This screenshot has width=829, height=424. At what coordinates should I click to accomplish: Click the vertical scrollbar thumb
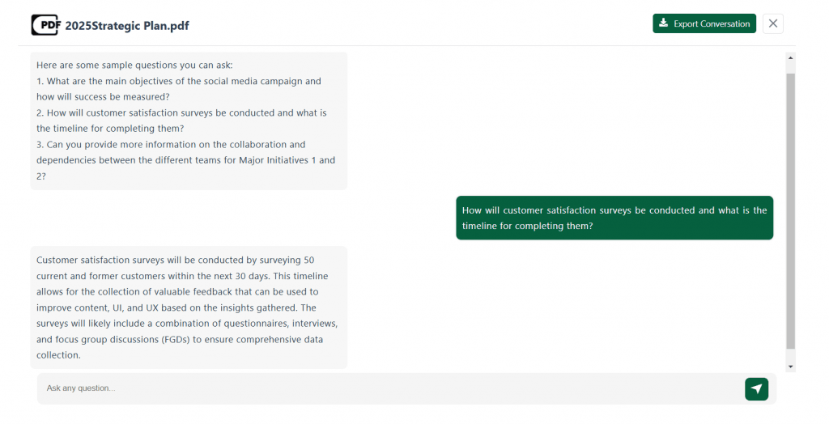coord(790,211)
